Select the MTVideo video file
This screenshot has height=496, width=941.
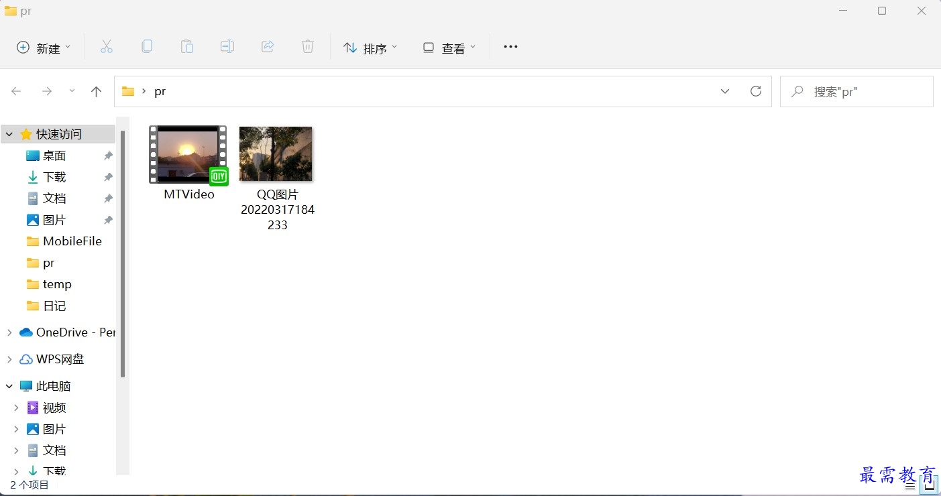[189, 163]
